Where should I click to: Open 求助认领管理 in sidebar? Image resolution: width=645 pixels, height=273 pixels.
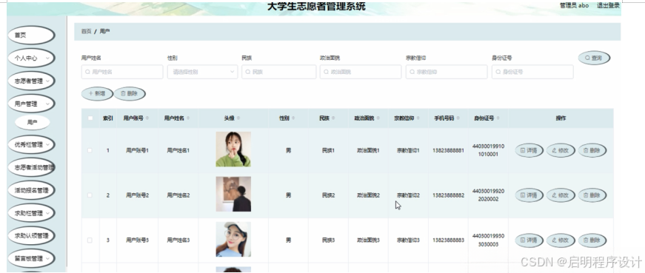point(31,235)
